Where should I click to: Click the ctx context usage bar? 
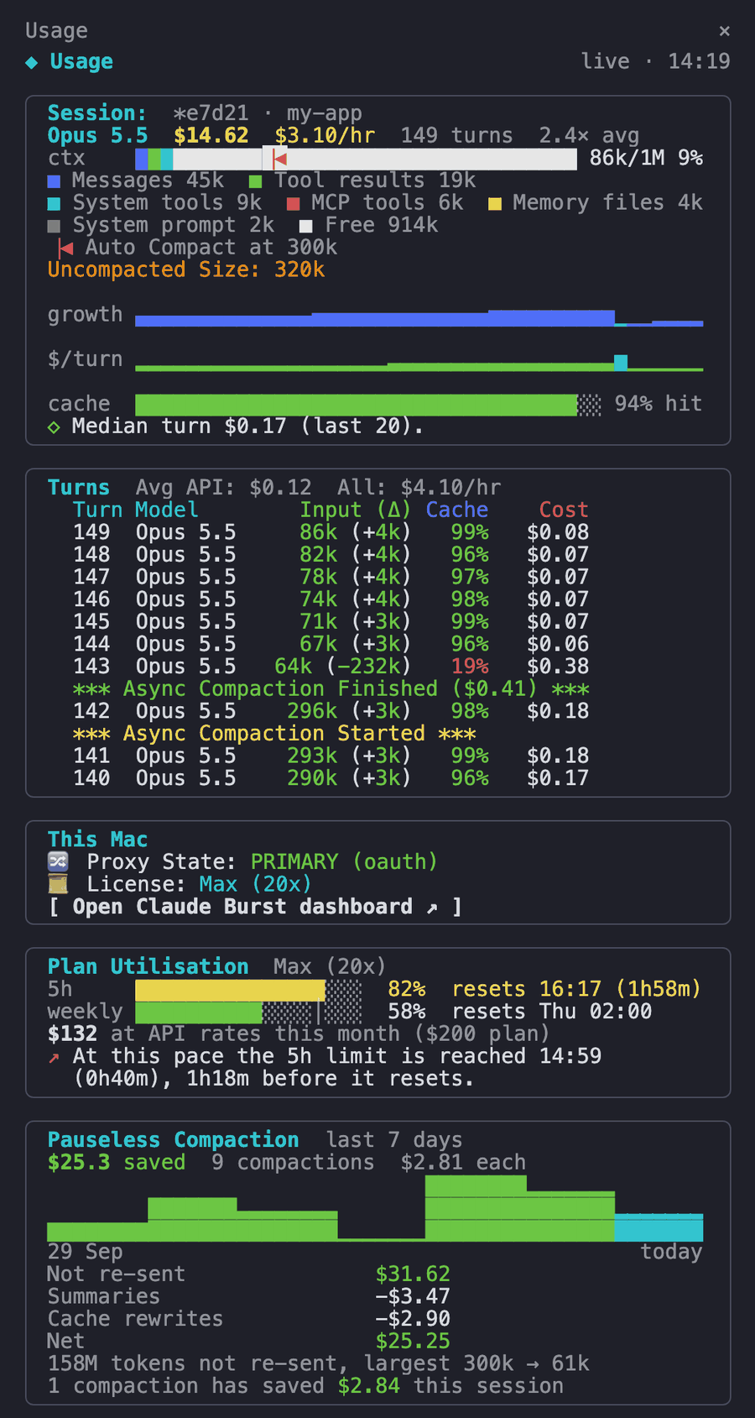356,159
